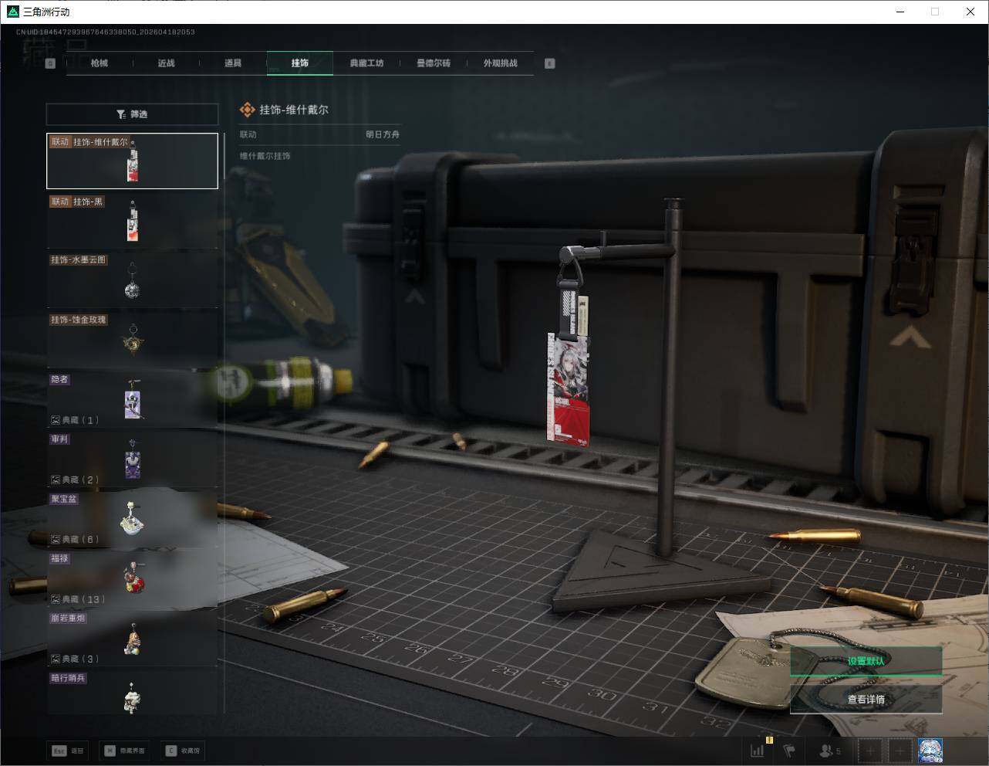Viewport: 989px width, 766px height.
Task: Open the 外观挑战 tab
Action: (x=500, y=63)
